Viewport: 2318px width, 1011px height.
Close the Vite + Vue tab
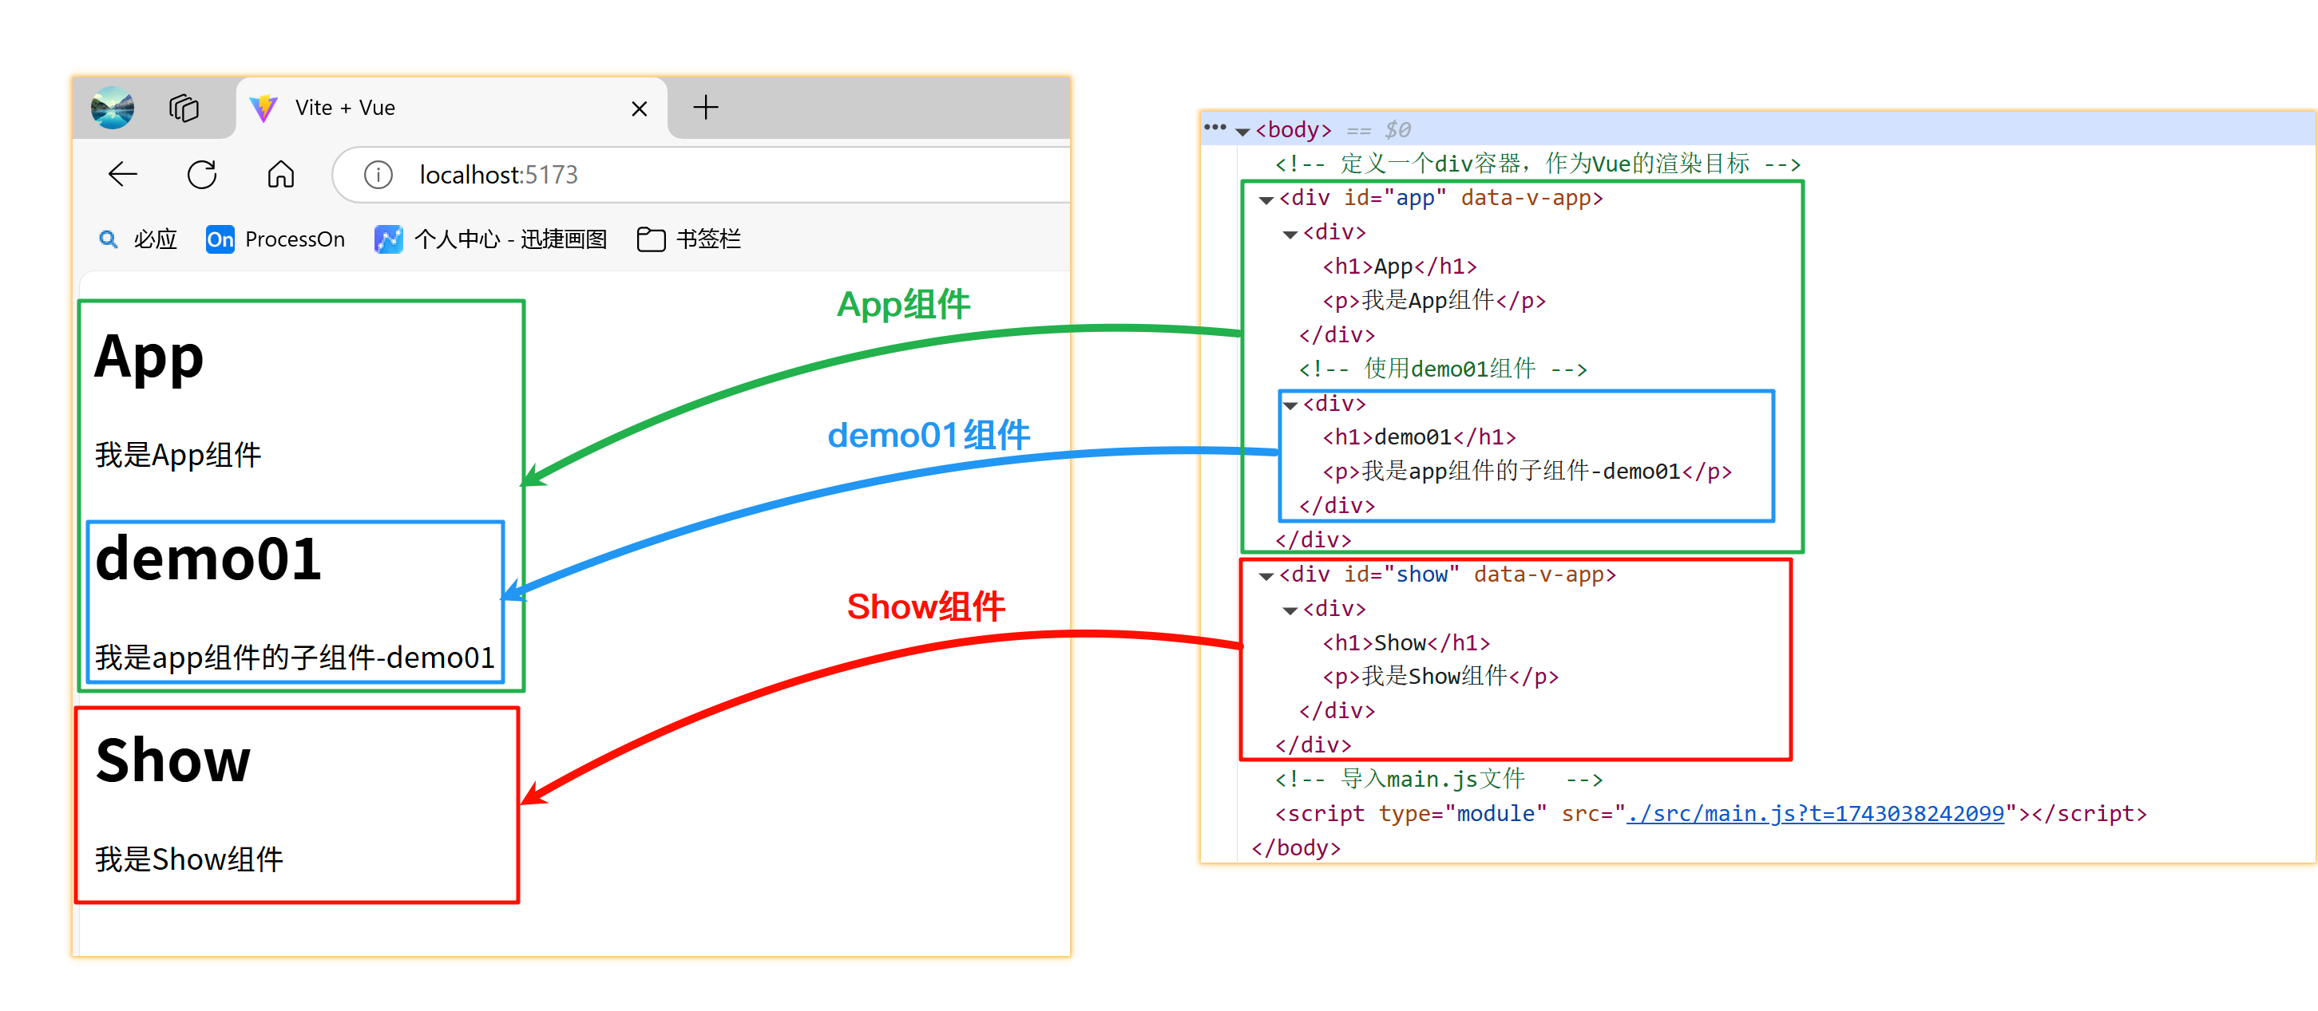pos(639,109)
